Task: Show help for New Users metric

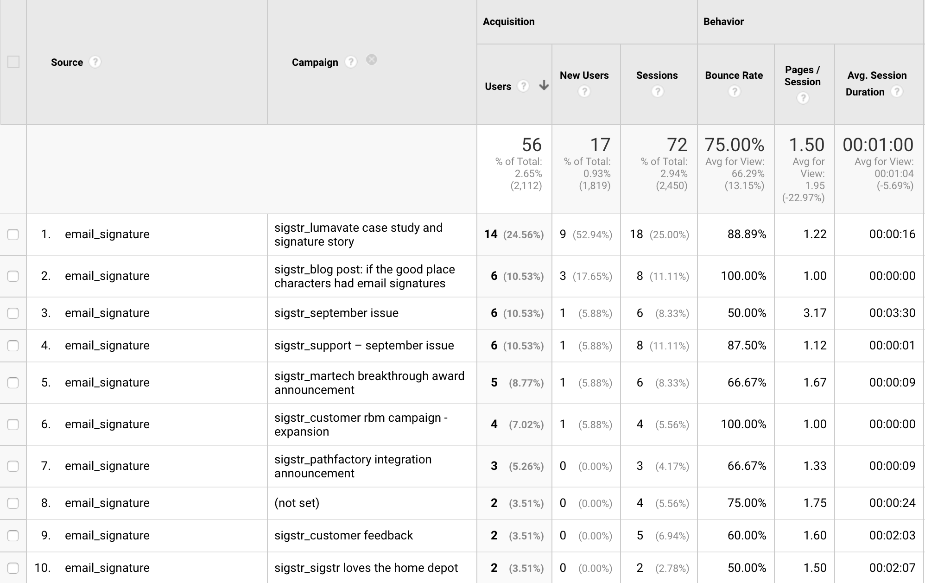Action: [x=584, y=92]
